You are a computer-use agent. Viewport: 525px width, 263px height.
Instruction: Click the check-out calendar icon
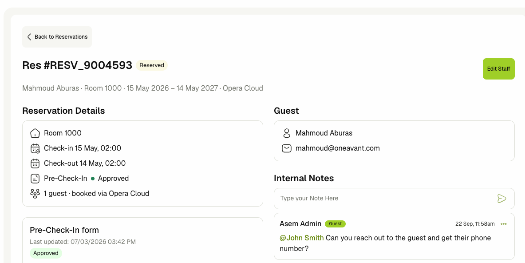(x=35, y=163)
